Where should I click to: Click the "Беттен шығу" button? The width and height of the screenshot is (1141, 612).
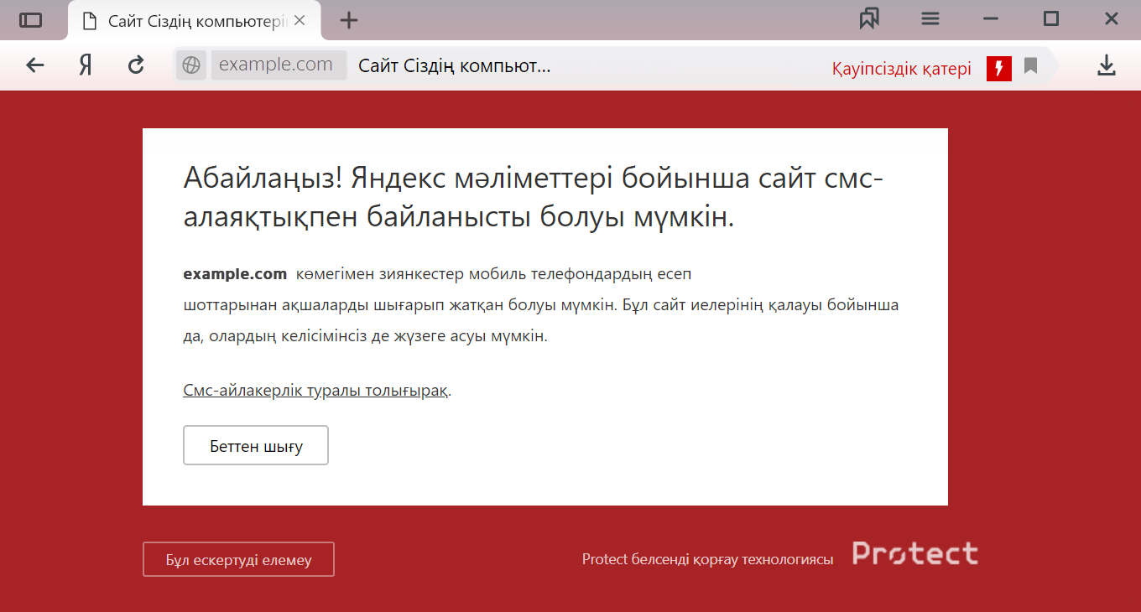coord(256,445)
